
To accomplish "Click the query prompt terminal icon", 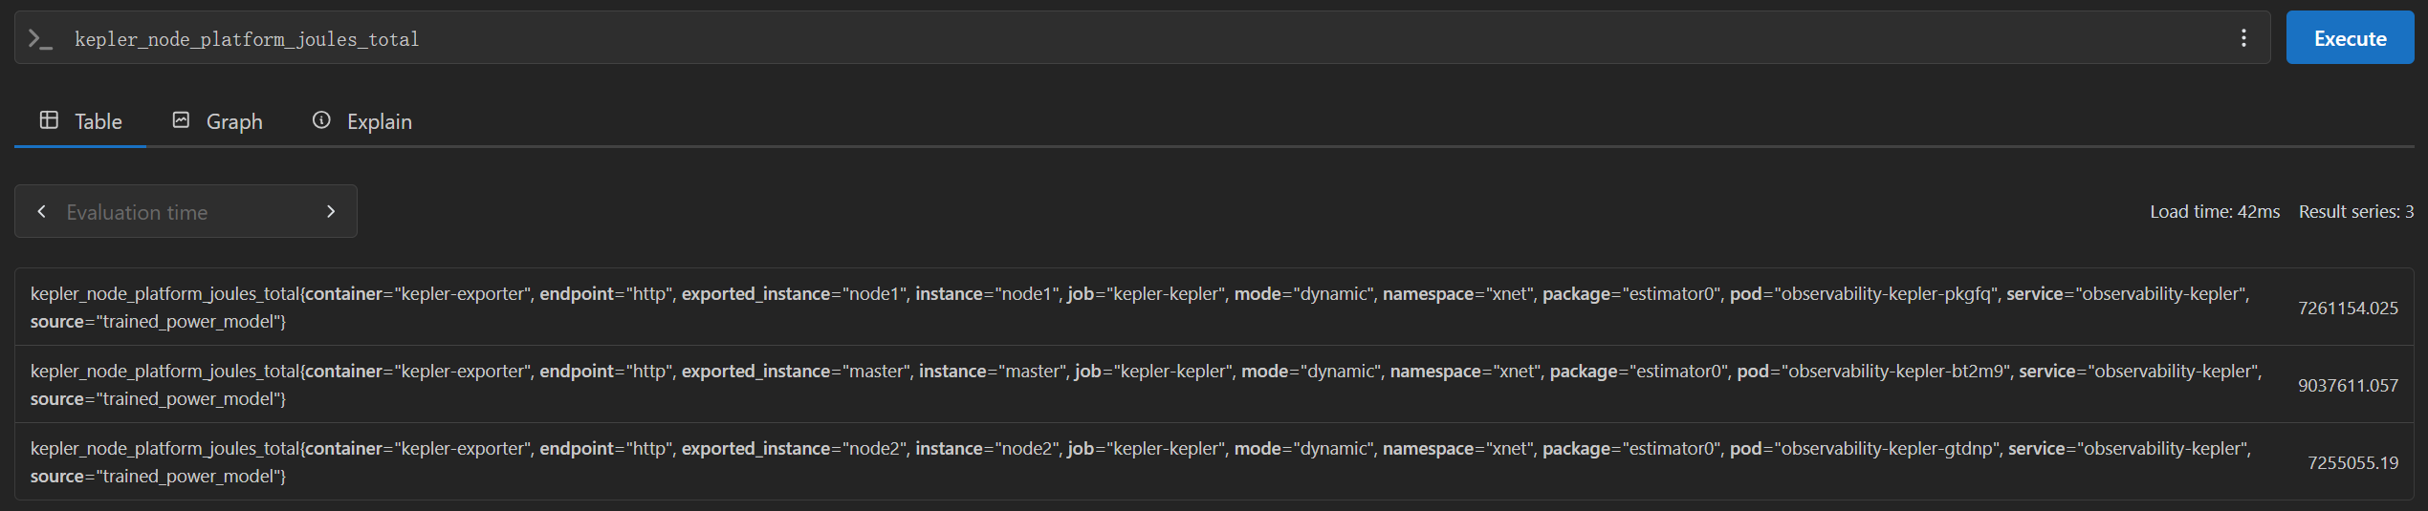I will 40,39.
